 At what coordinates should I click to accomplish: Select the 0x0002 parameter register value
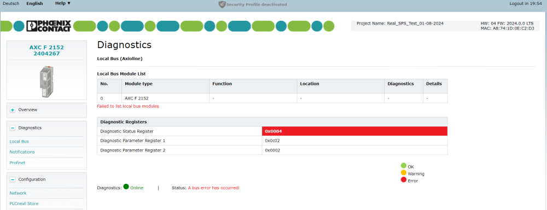pos(272,150)
